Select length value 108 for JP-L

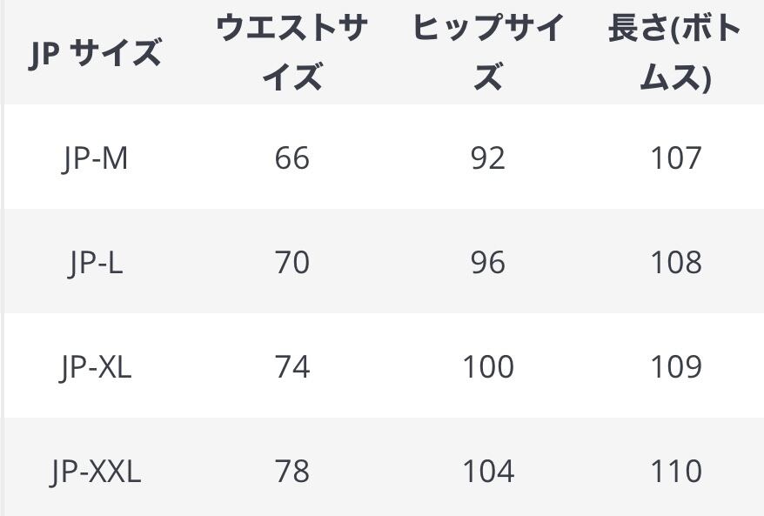pos(675,263)
